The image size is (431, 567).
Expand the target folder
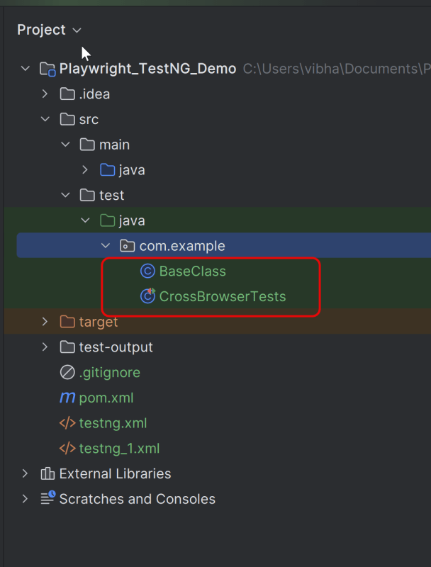pyautogui.click(x=45, y=322)
